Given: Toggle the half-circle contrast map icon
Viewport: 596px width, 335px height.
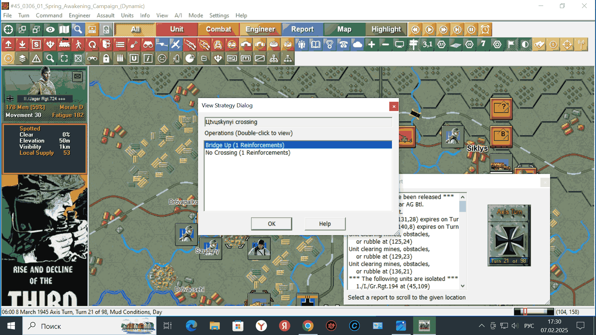Looking at the screenshot, I should (525, 45).
